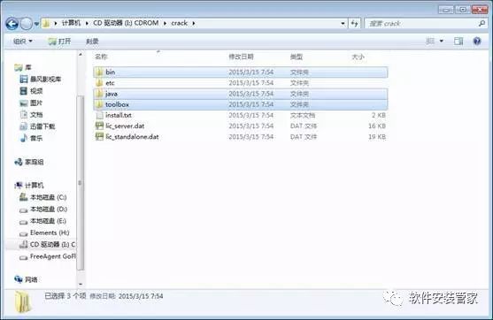Open FreeAgent GoFlex drive in sidebar
The height and width of the screenshot is (320, 493).
click(x=48, y=256)
